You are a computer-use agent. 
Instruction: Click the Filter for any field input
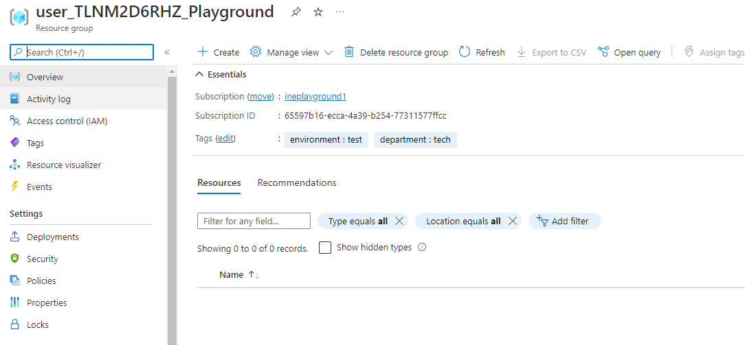click(254, 221)
